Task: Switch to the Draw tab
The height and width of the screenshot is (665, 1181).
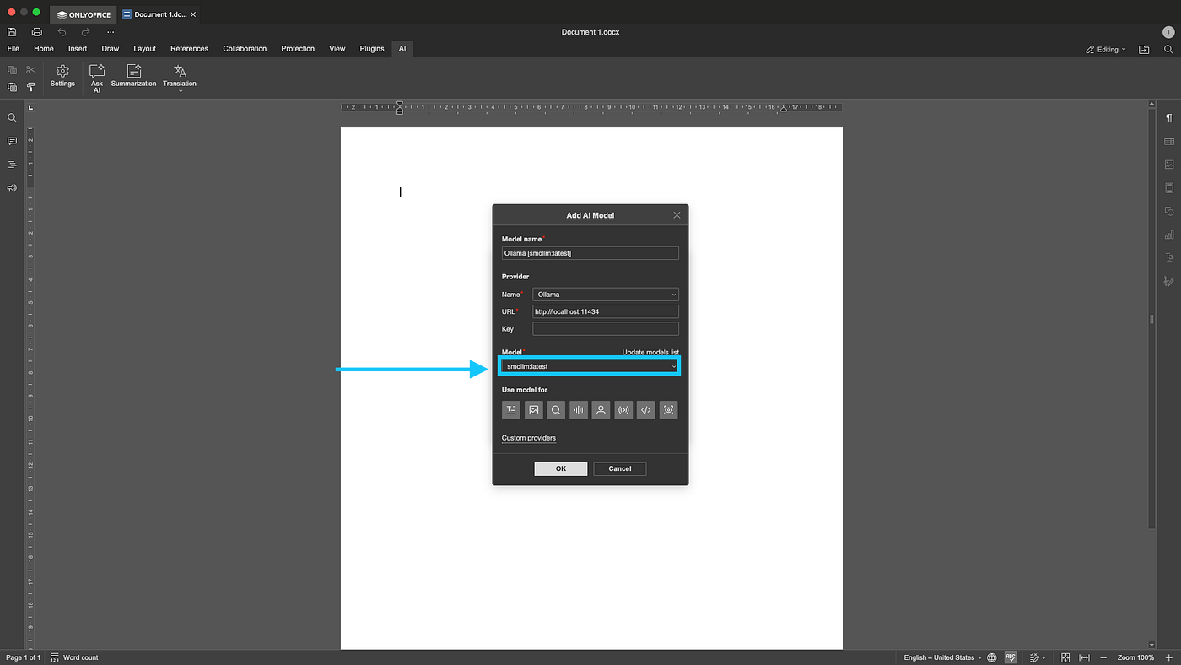Action: [x=111, y=49]
